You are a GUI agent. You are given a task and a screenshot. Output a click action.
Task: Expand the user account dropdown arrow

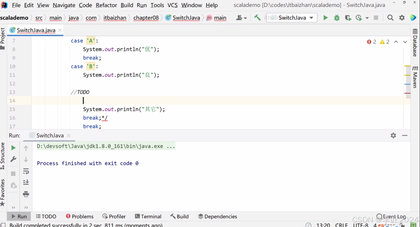tap(245, 18)
